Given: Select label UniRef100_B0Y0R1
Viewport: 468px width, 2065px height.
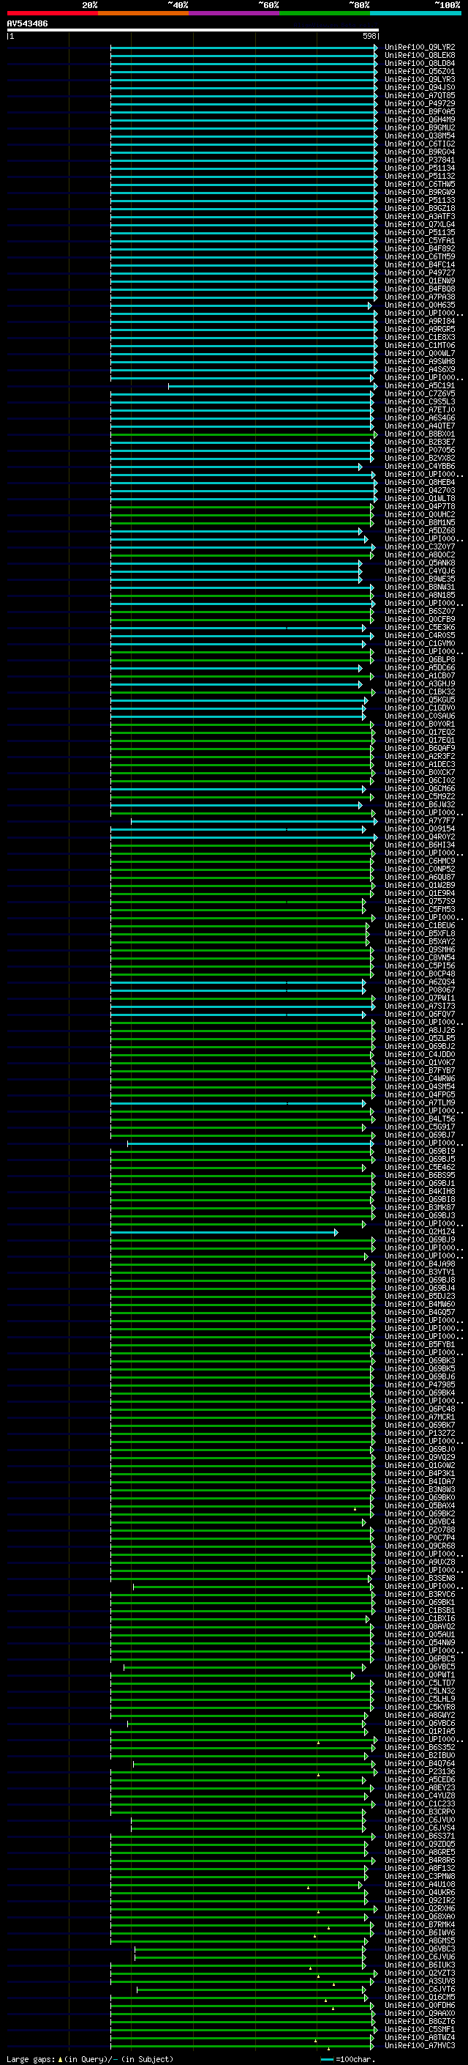Looking at the screenshot, I should pyautogui.click(x=420, y=724).
